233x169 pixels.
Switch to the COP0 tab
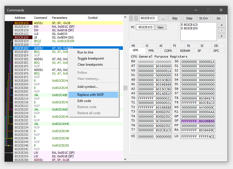168,51
